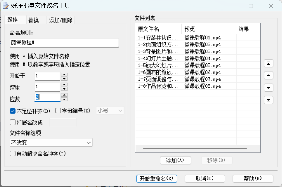The height and width of the screenshot is (187, 282).
Task: Decrease the 增量 increment value with down arrow
Action: (64, 89)
